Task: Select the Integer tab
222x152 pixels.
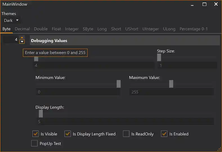Action: point(72,29)
